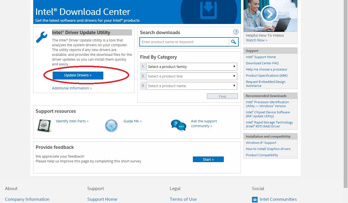Click the Intel processor chip icon
This screenshot has width=348, height=203.
click(44, 125)
